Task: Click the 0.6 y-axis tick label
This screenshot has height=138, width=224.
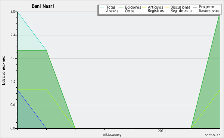Action: tap(13, 105)
